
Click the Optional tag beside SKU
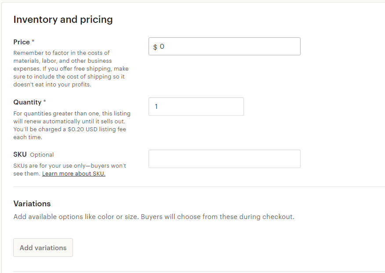42,155
